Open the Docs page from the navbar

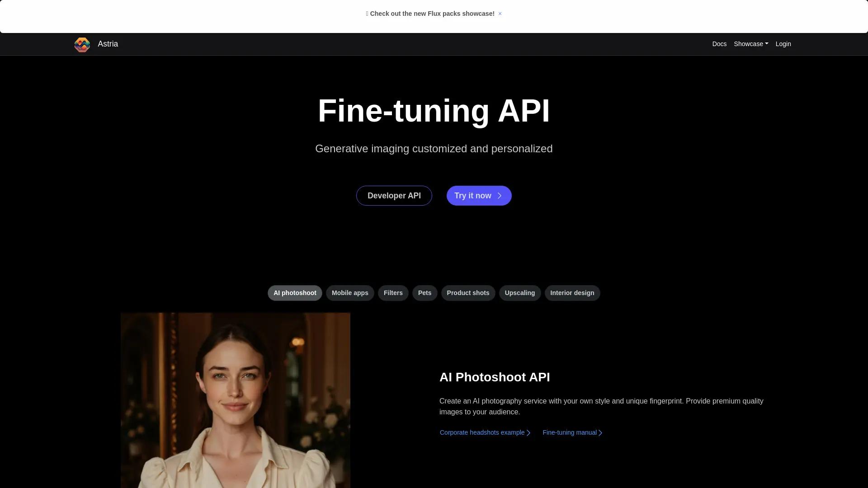(719, 44)
